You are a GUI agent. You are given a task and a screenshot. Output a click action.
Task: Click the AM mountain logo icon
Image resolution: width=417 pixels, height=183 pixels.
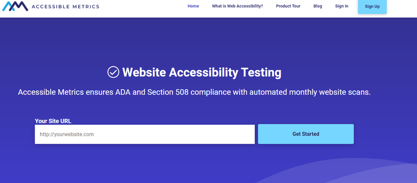tap(15, 6)
